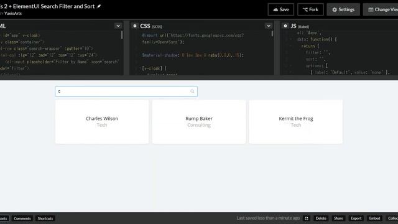Click the last saved status text

click(x=268, y=218)
